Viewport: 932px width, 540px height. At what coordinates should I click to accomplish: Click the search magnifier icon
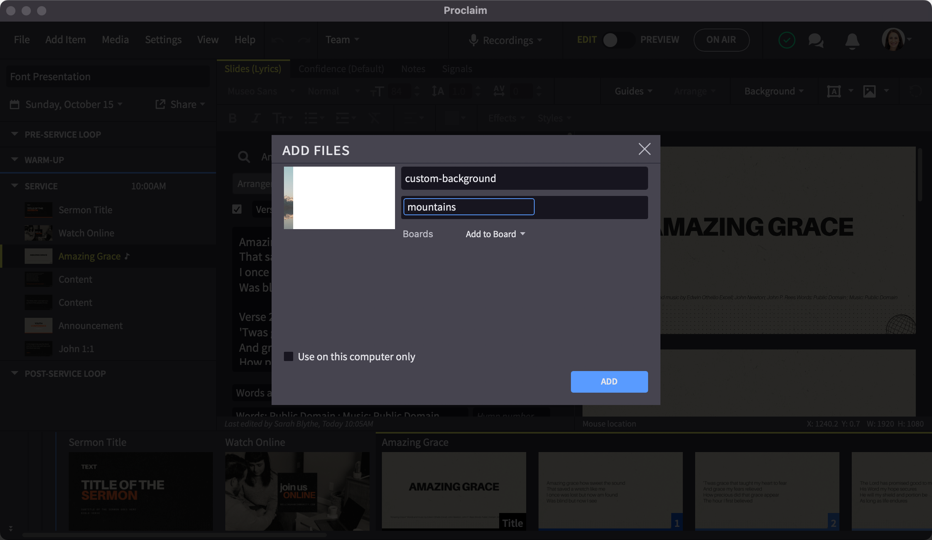(244, 157)
